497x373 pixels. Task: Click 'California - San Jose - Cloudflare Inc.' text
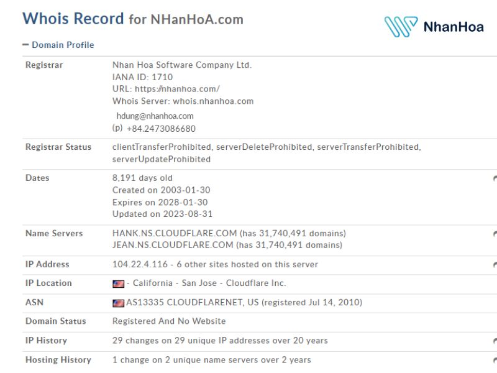(209, 283)
